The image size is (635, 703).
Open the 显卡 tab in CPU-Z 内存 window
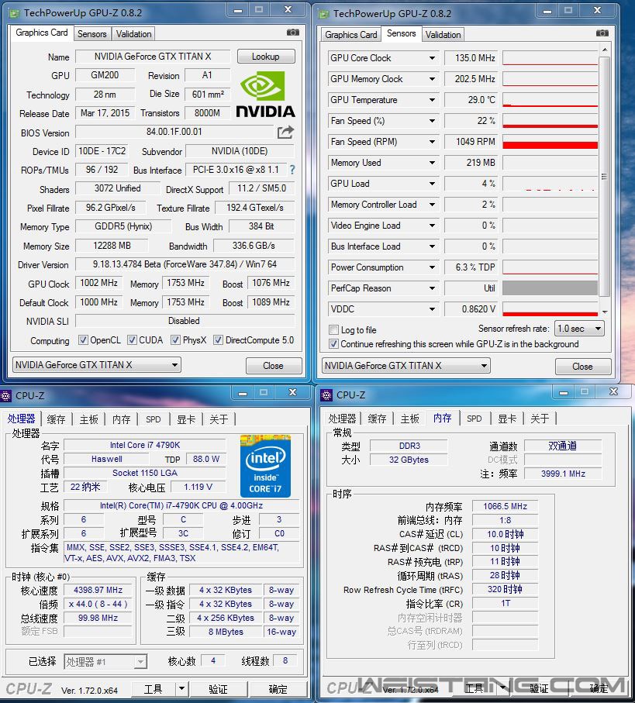pyautogui.click(x=507, y=419)
